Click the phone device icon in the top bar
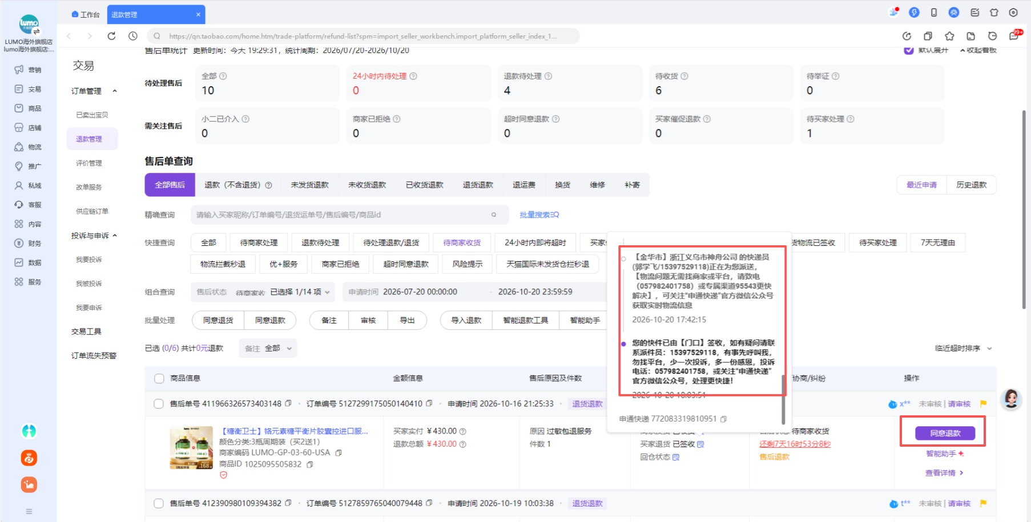Image resolution: width=1031 pixels, height=522 pixels. (934, 13)
